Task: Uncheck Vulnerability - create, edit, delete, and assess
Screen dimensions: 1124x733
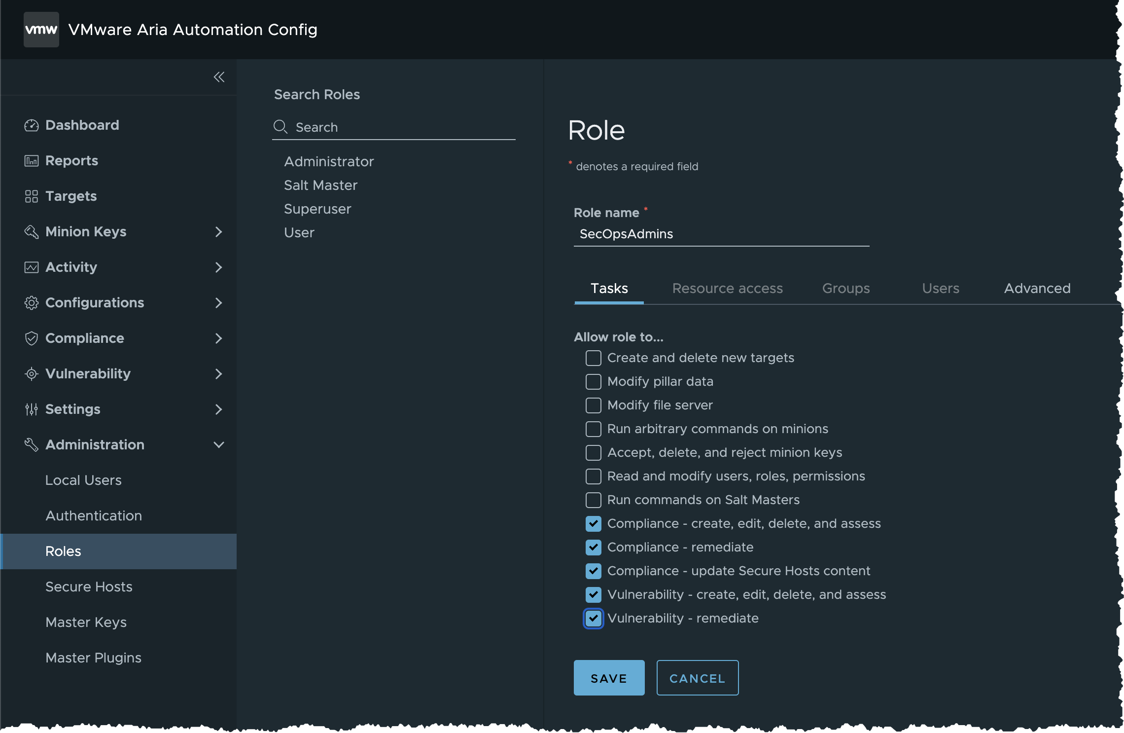Action: point(594,595)
